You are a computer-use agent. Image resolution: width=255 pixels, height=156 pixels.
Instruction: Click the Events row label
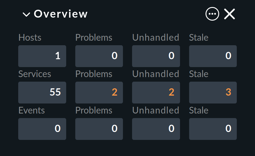32,110
